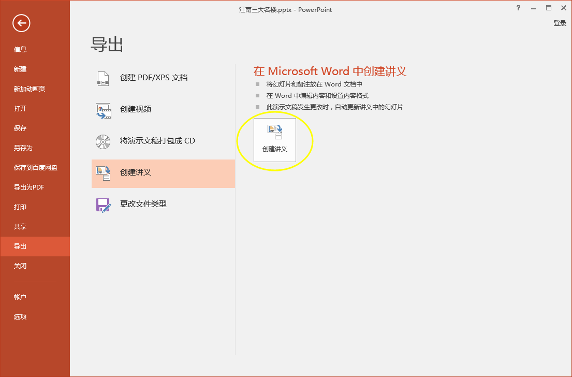Click the back arrow to leave Export view

tap(22, 23)
